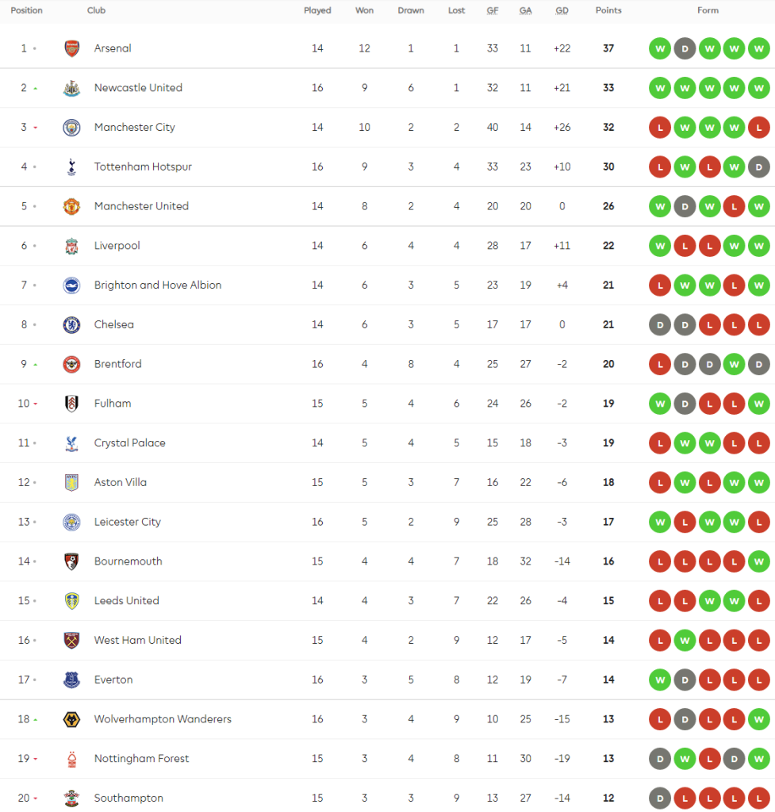The width and height of the screenshot is (775, 812).
Task: Sort table by Played column header
Action: click(x=317, y=11)
